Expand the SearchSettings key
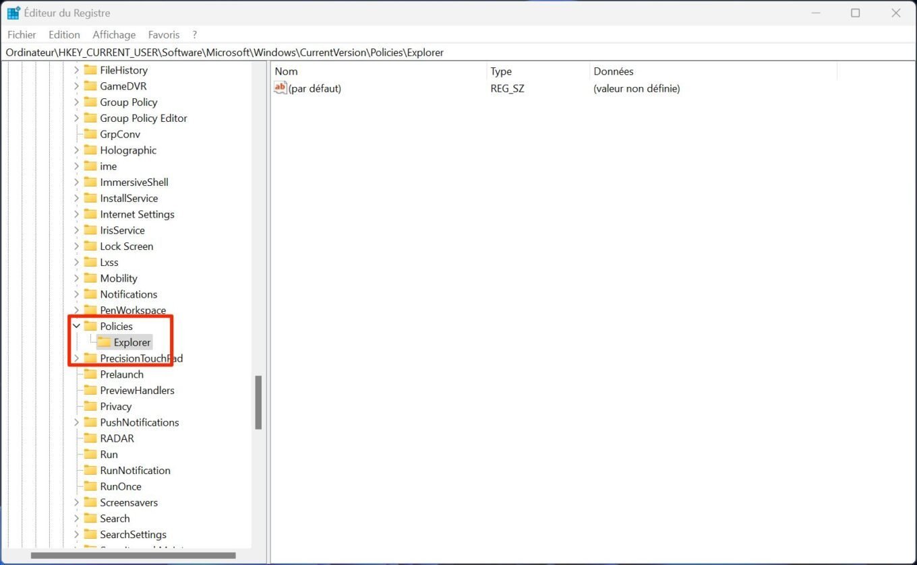The image size is (917, 565). 76,535
